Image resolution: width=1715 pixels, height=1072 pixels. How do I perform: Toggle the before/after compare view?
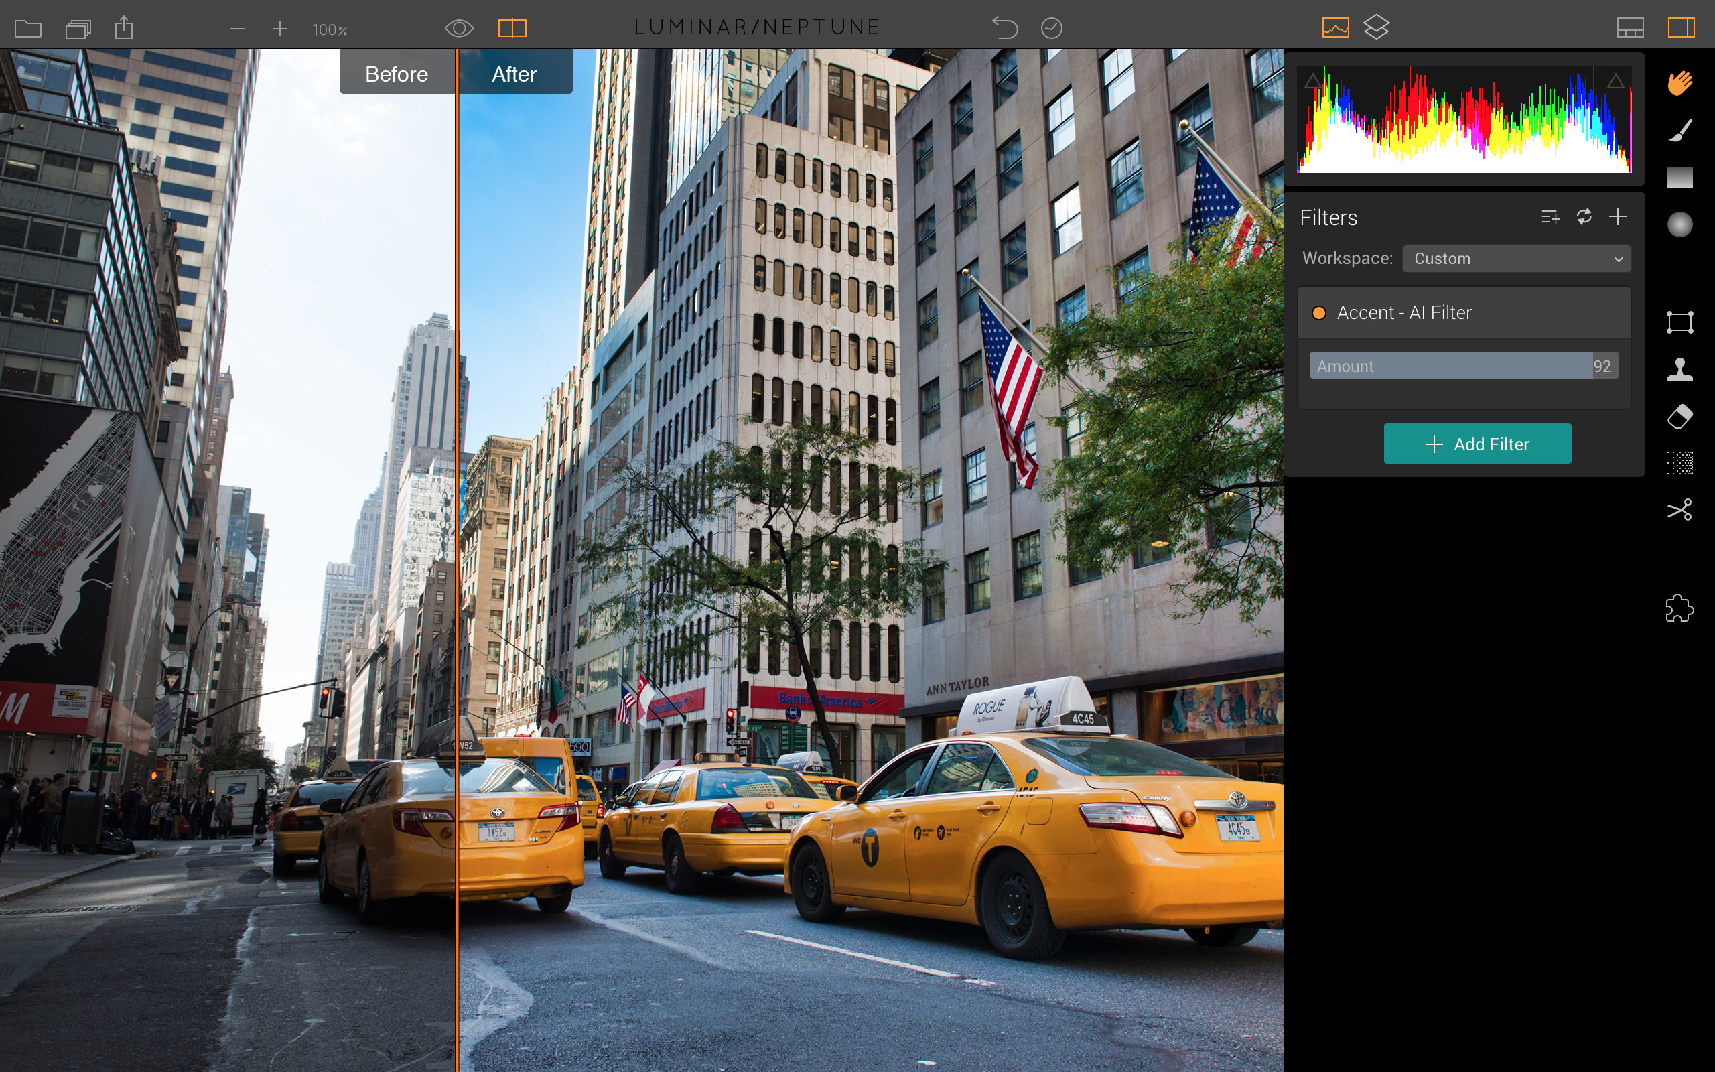click(512, 28)
